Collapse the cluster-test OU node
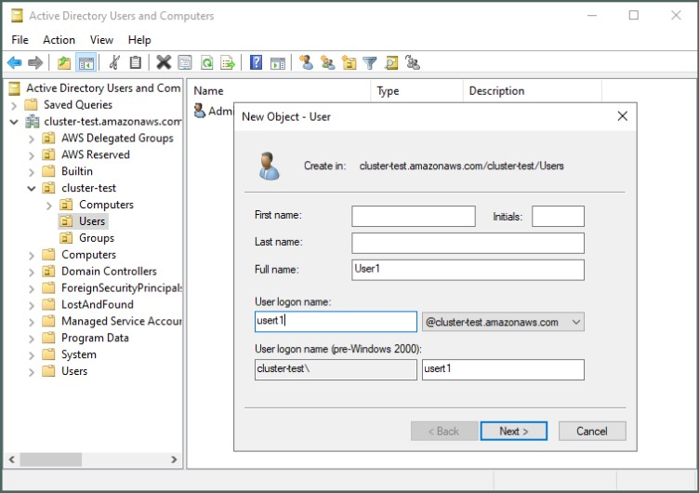Image resolution: width=699 pixels, height=493 pixels. 32,188
